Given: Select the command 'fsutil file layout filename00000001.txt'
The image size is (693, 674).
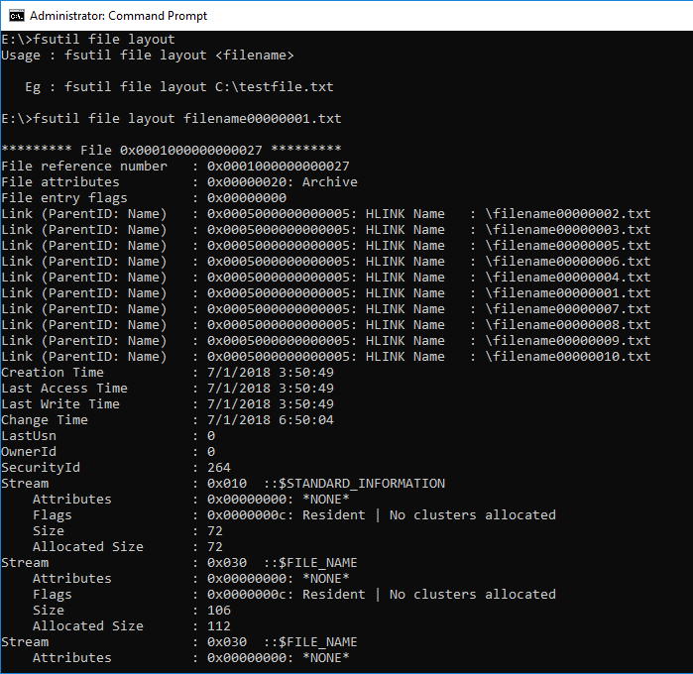Looking at the screenshot, I should click(x=187, y=119).
